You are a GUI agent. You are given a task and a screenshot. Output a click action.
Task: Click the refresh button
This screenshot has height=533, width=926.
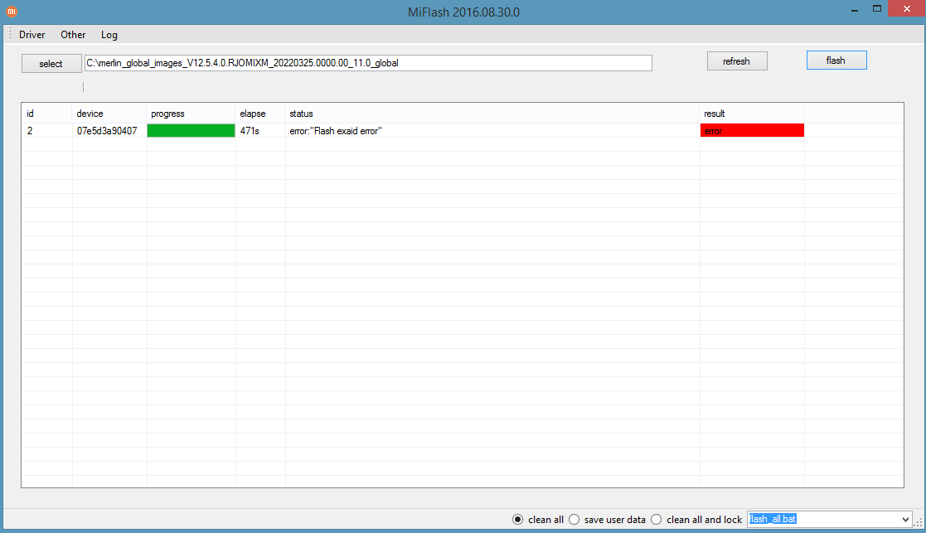[x=737, y=61]
